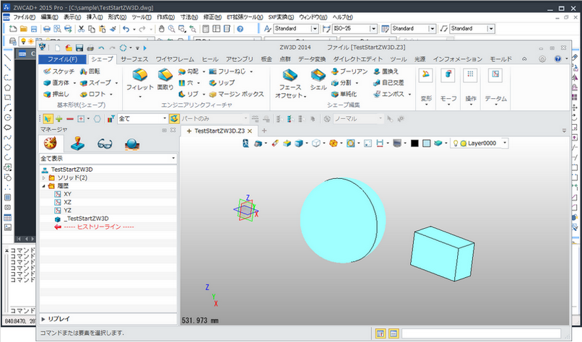
Task: Select the 置換え (Replace) tool
Action: tap(386, 71)
